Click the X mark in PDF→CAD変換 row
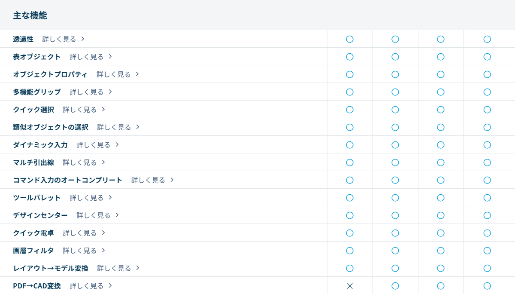Screen dimensions: 515x294 [350, 286]
